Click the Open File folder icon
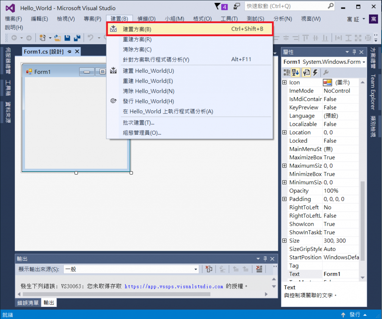 [x=57, y=38]
